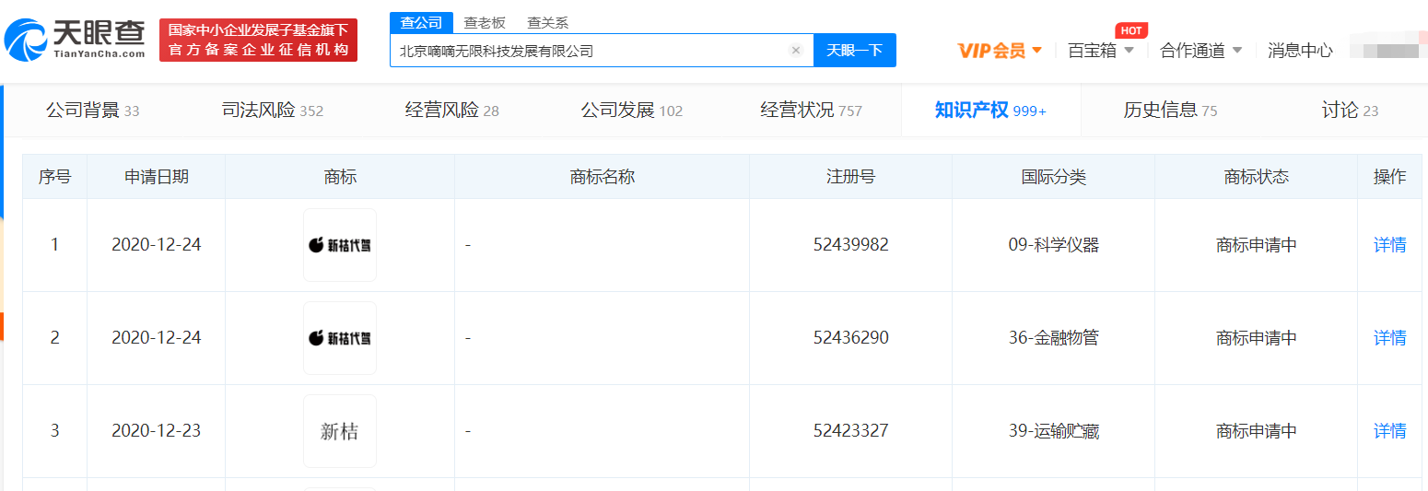This screenshot has width=1428, height=491.
Task: Expand the 百宝箱 menu
Action: click(1101, 51)
